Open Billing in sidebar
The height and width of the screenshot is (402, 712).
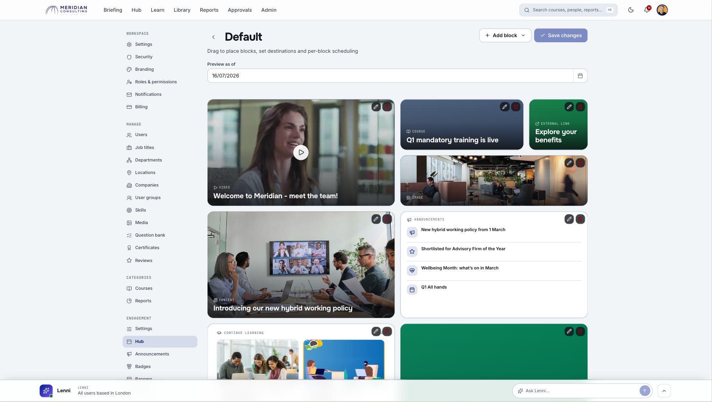160,107
